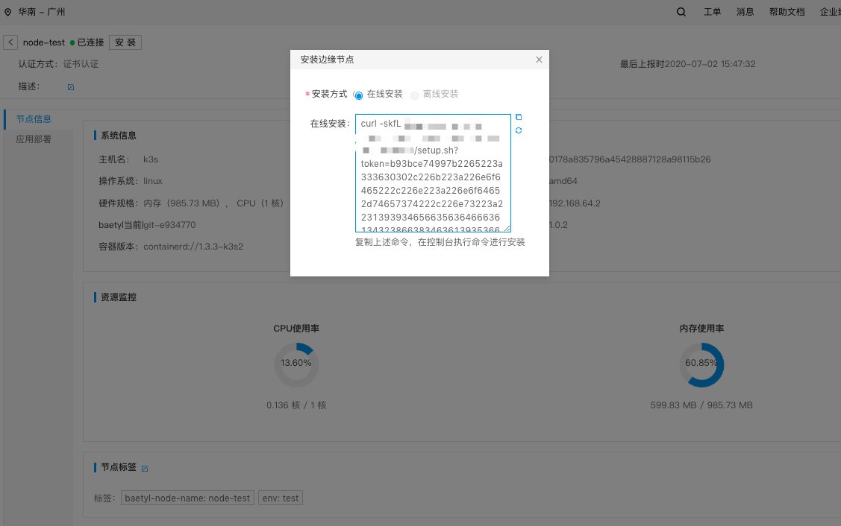Switch to the 应用部署 tab
Image resolution: width=841 pixels, height=526 pixels.
coord(34,139)
